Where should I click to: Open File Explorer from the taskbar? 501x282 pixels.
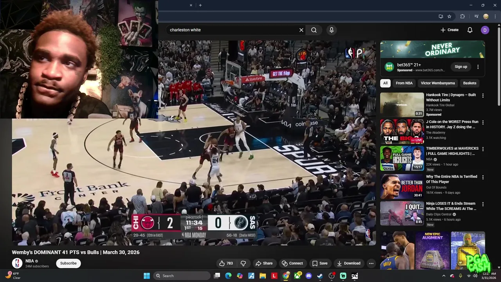263,276
